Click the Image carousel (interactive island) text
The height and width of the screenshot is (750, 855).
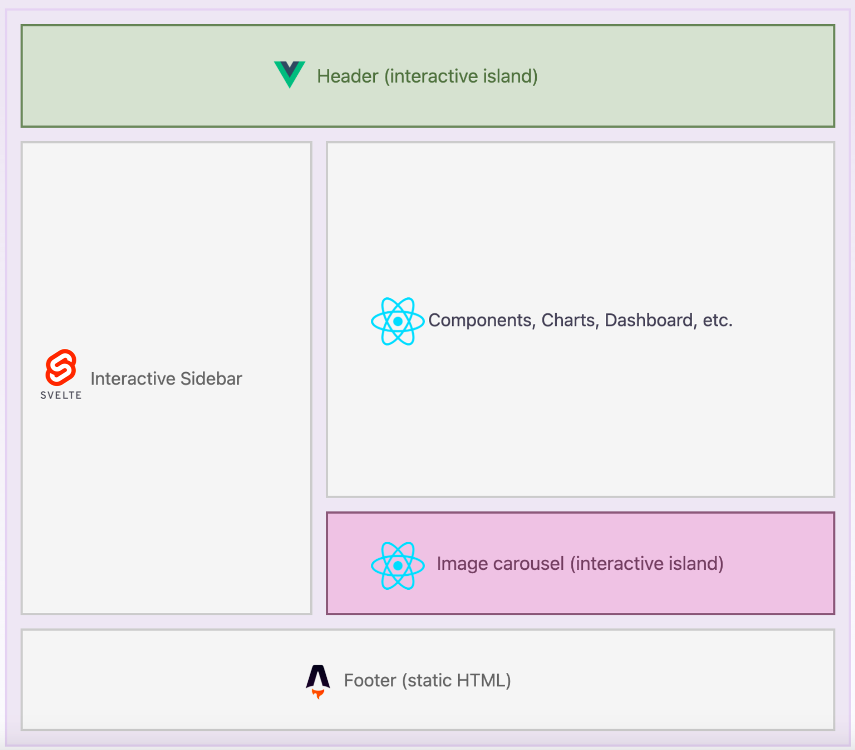click(x=580, y=564)
